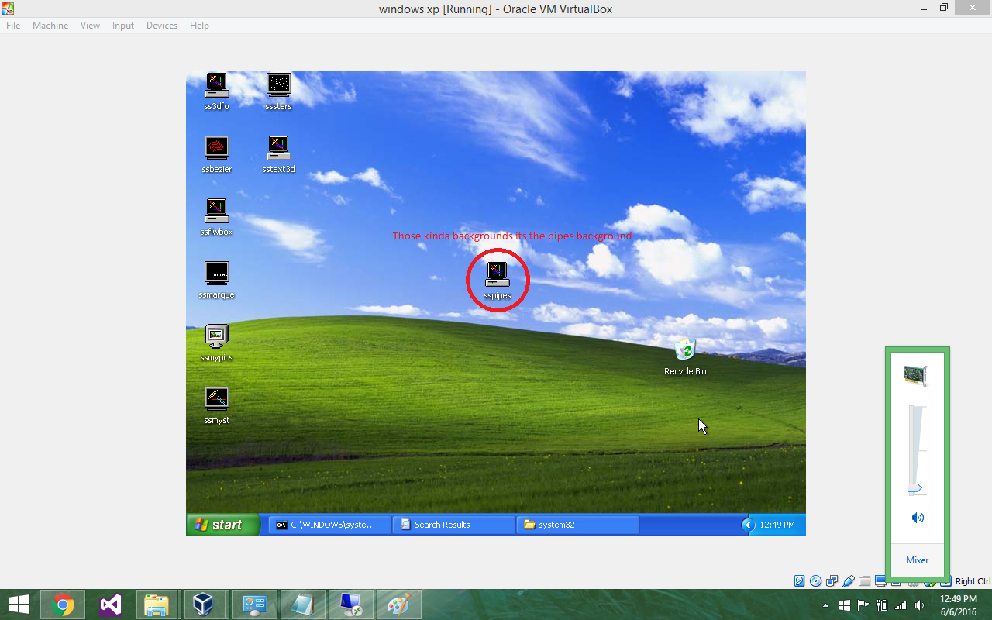Click the Windows logo tray icon

845,605
